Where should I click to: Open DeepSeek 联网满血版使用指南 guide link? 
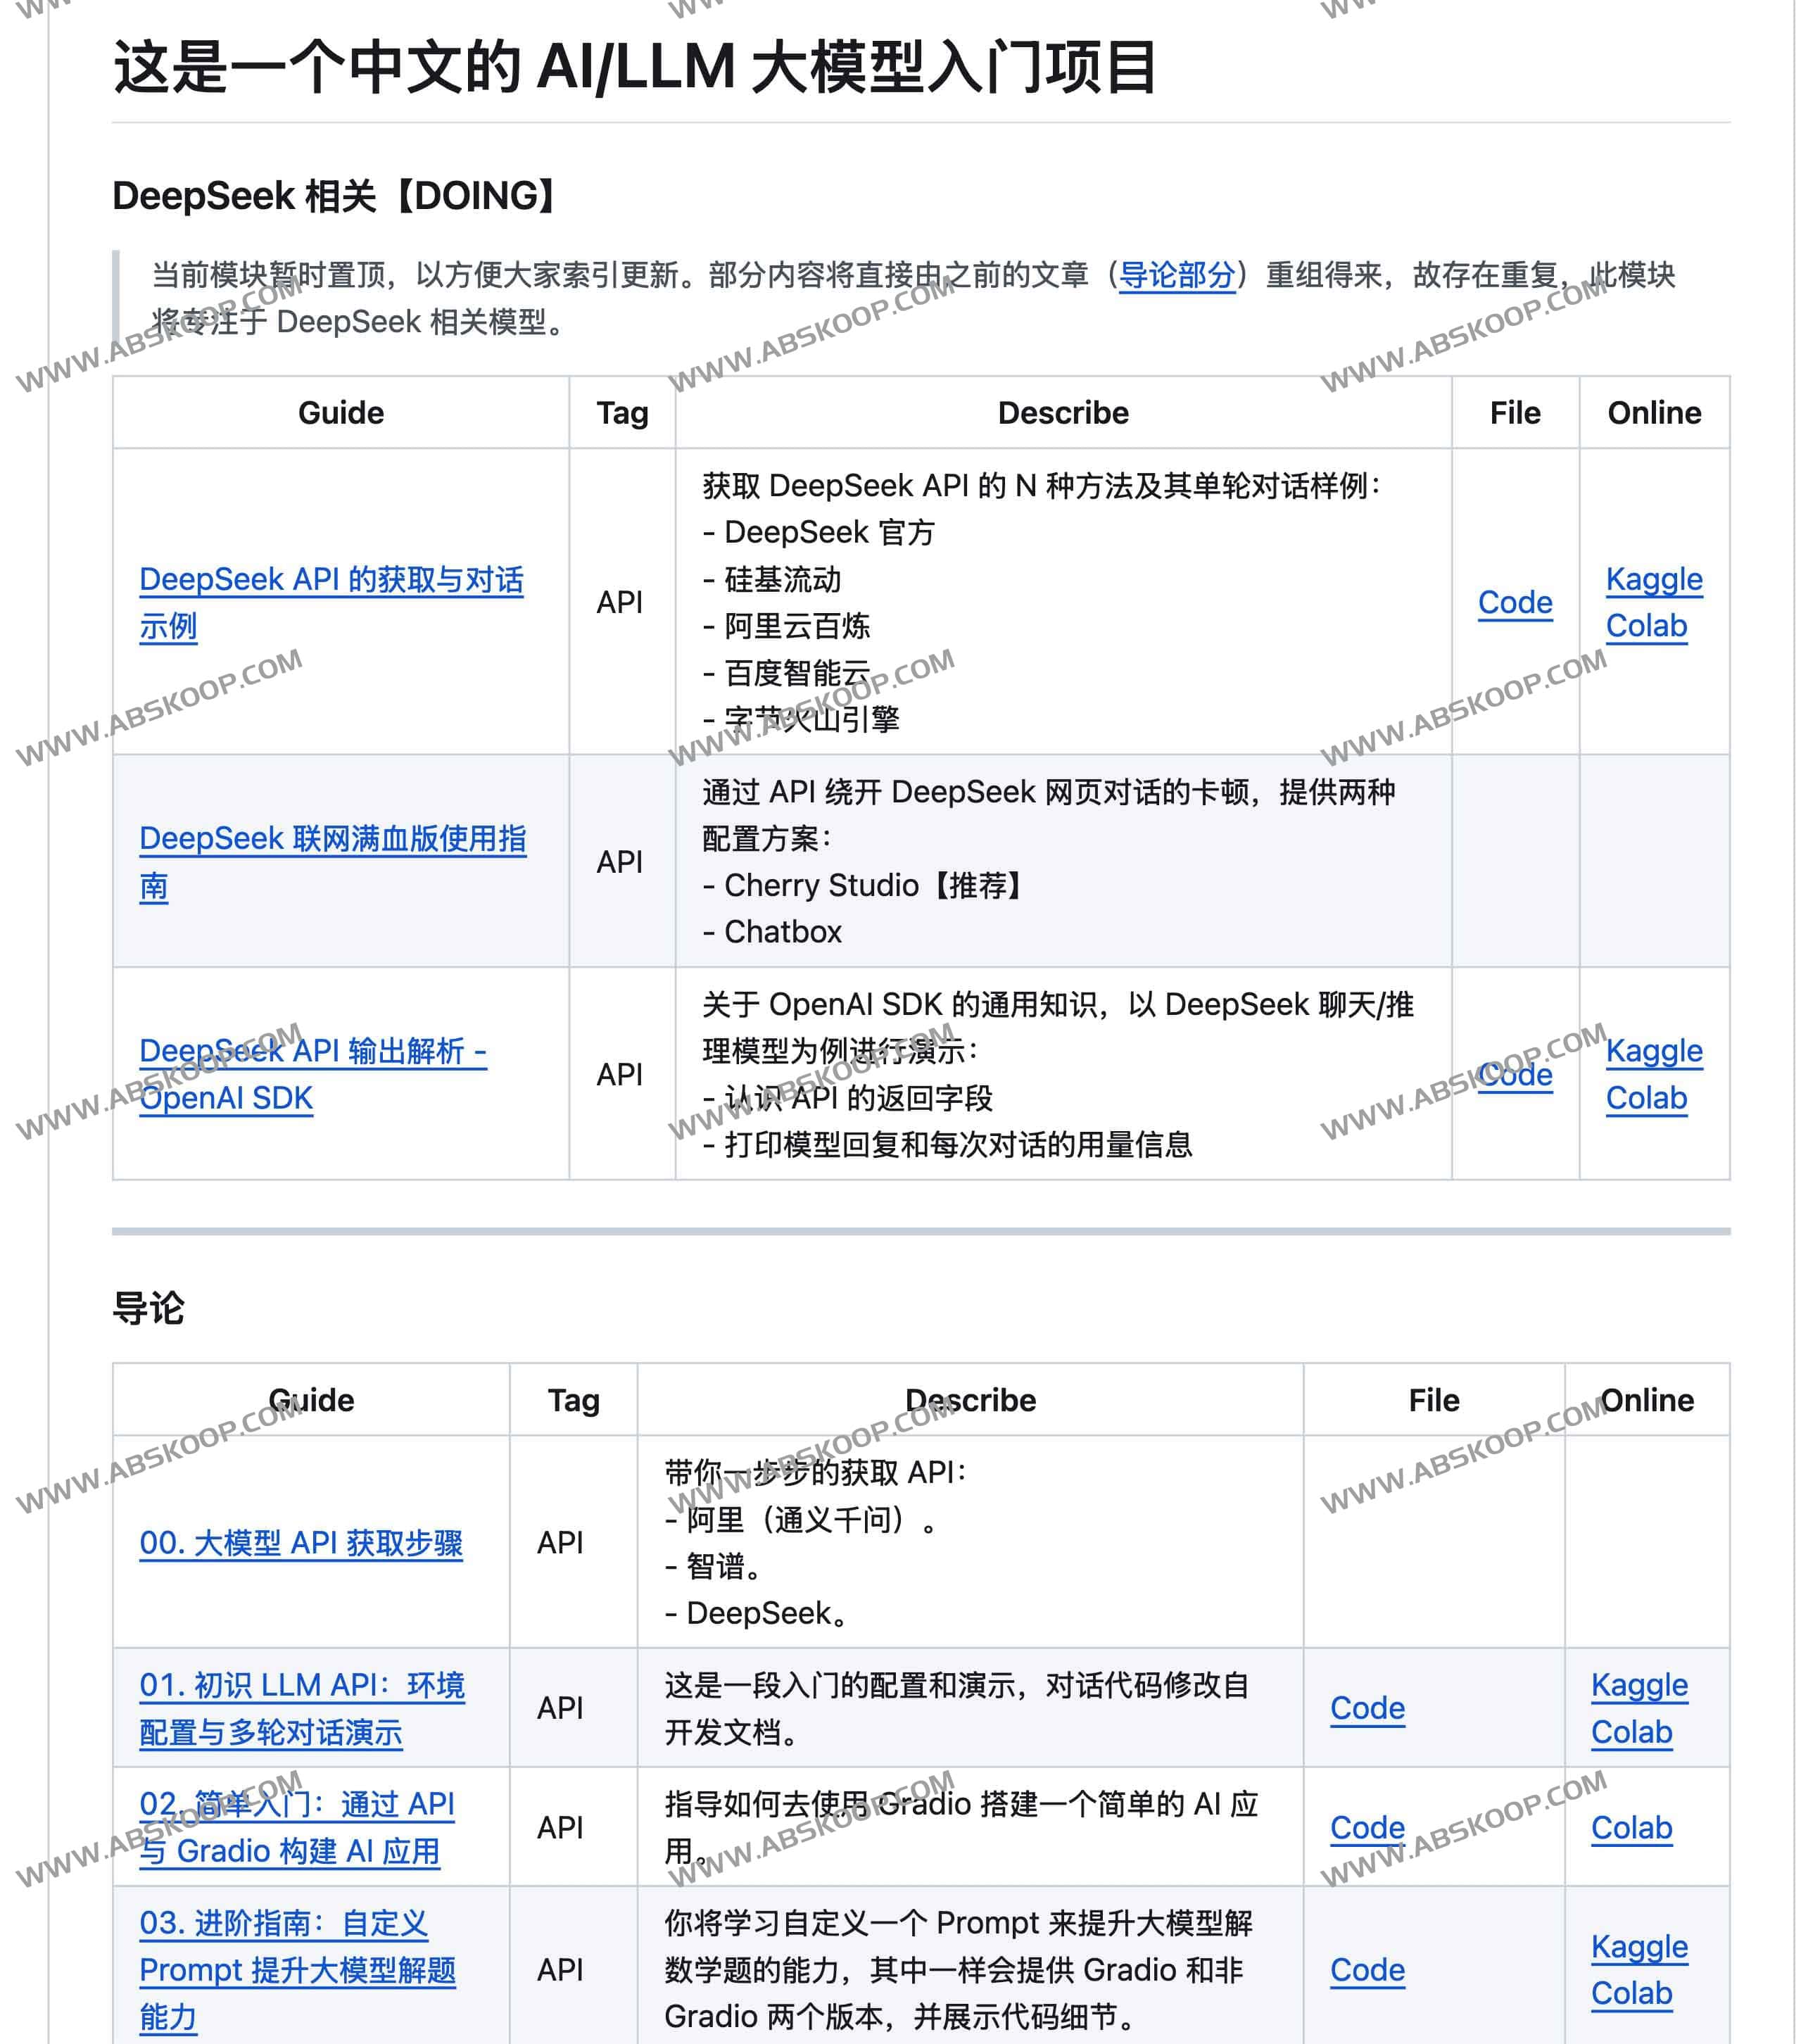pos(332,839)
